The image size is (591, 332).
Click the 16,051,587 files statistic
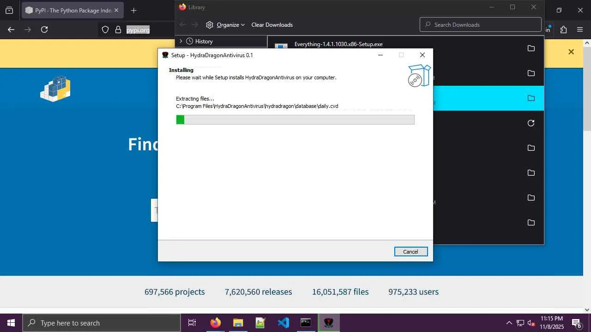tap(340, 292)
